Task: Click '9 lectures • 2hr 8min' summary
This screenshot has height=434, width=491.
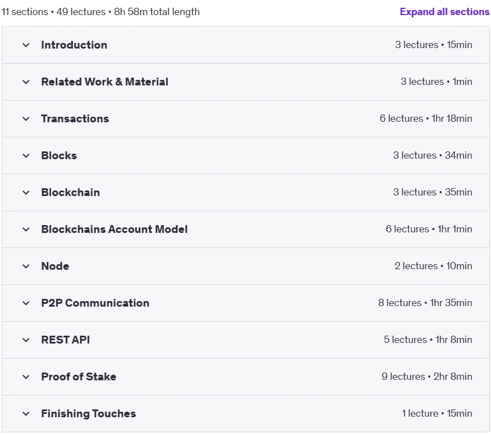Action: pos(427,376)
